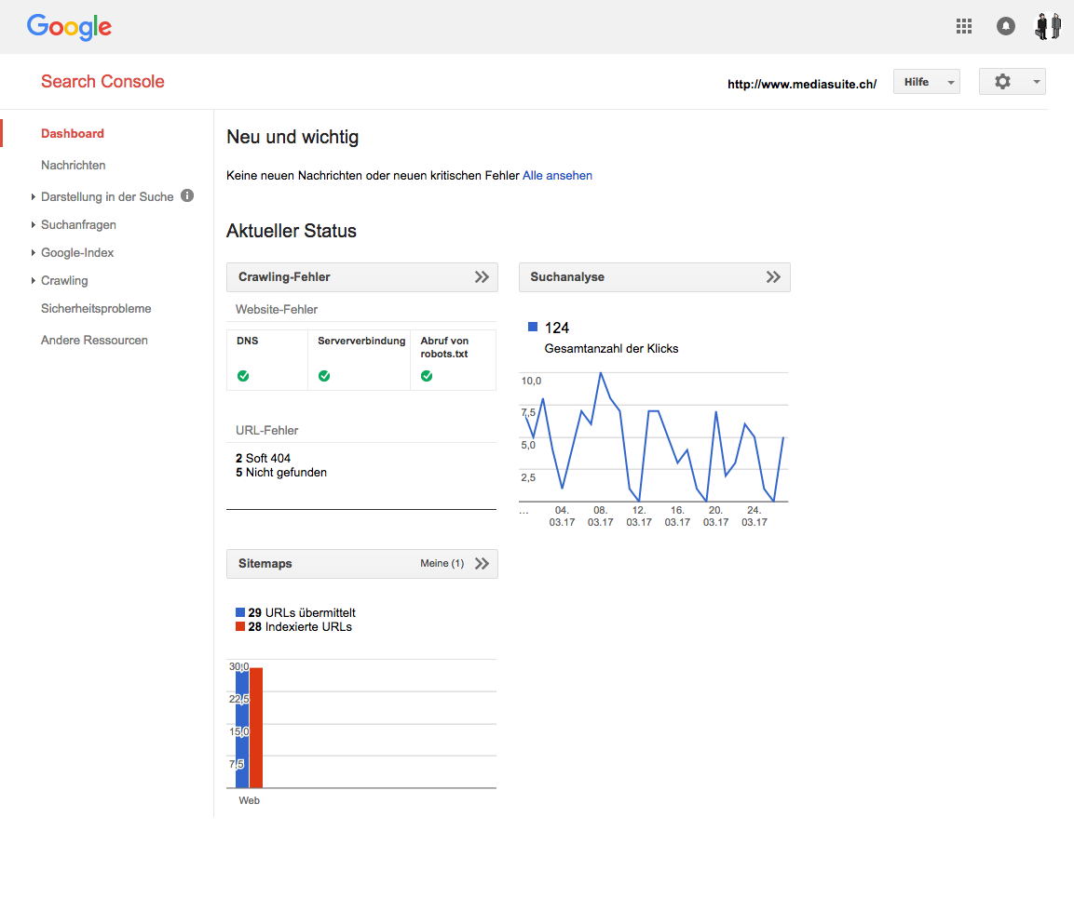1074x898 pixels.
Task: Open the Sitemaps panel header
Action: (361, 564)
